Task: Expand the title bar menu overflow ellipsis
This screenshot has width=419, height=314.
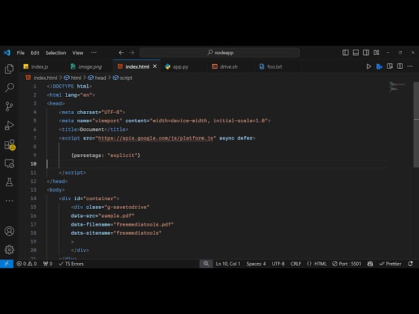Action: pos(94,52)
